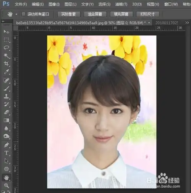Click the 填充屏幕 button
The width and height of the screenshot is (191, 193).
tap(121, 14)
